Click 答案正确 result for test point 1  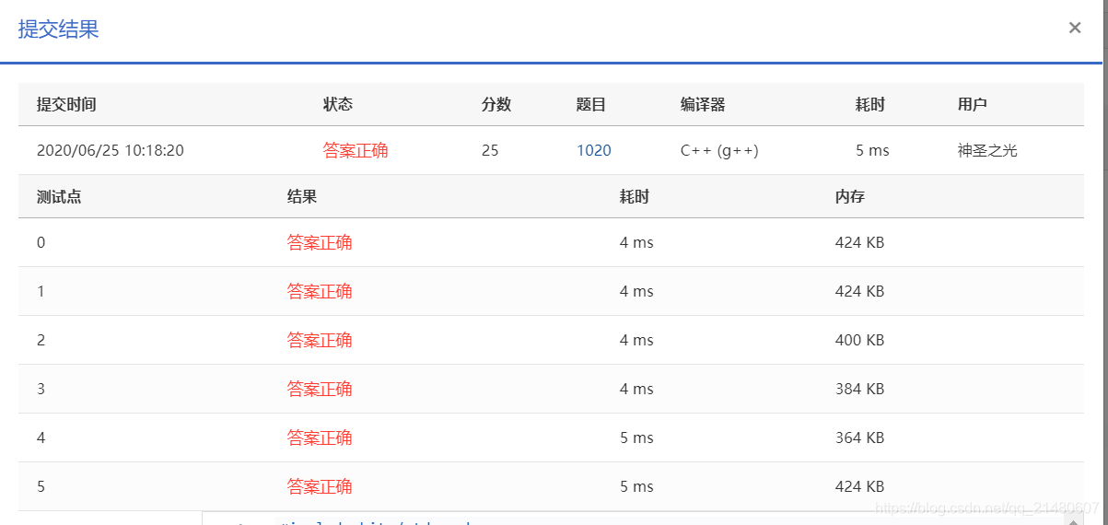point(320,291)
